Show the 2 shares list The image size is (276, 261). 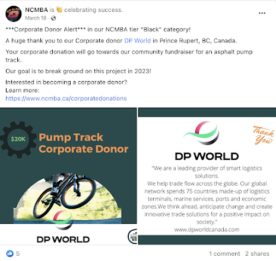pos(257,254)
